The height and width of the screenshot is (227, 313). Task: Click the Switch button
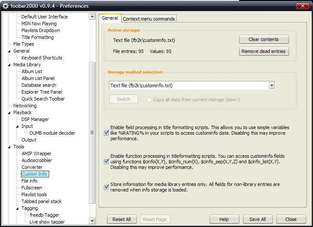tap(124, 99)
